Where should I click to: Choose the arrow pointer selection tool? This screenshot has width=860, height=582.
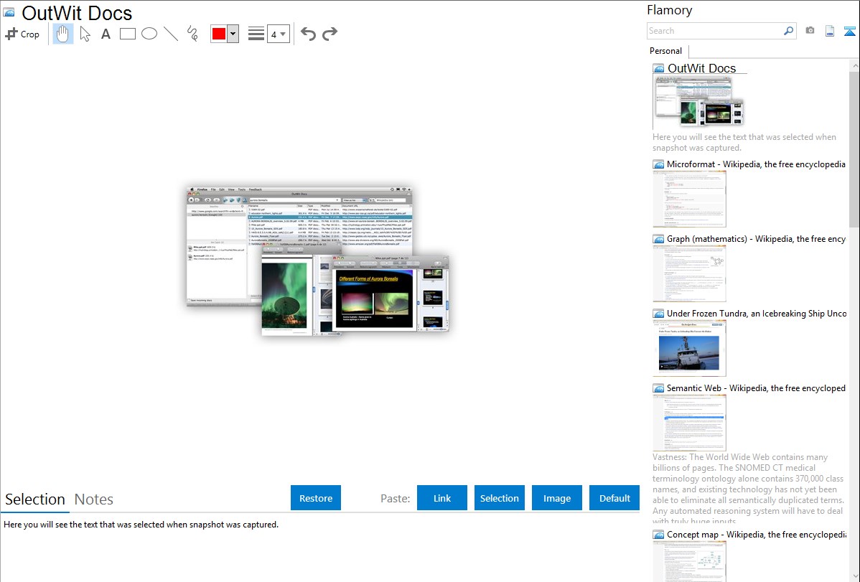(85, 34)
